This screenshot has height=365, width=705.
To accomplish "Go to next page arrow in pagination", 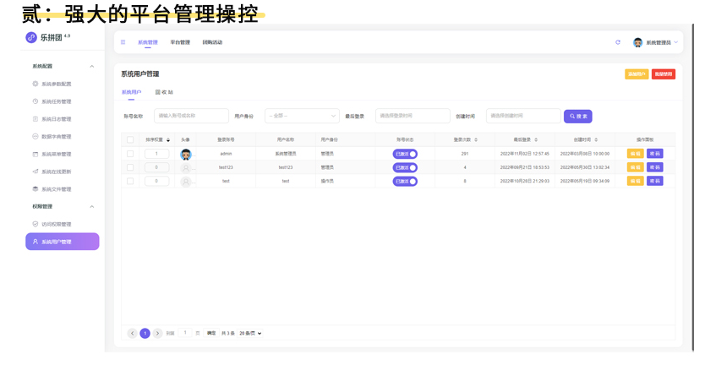I will pos(157,334).
